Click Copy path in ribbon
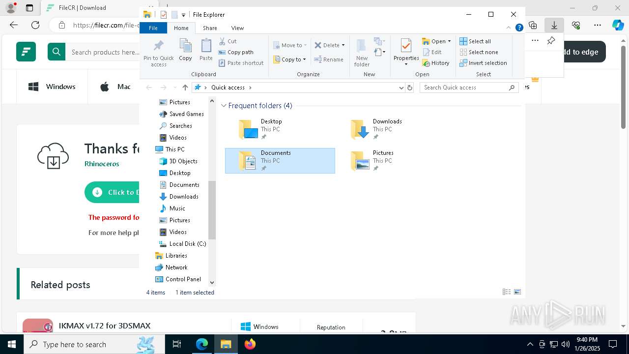Viewport: 629px width, 354px height. 236,52
